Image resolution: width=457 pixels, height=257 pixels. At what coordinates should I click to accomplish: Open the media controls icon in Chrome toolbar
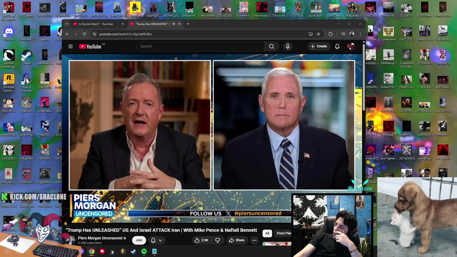(343, 34)
